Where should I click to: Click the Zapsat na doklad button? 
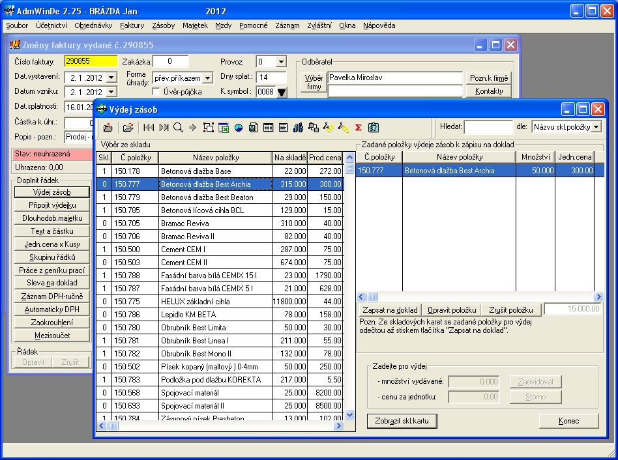(390, 310)
